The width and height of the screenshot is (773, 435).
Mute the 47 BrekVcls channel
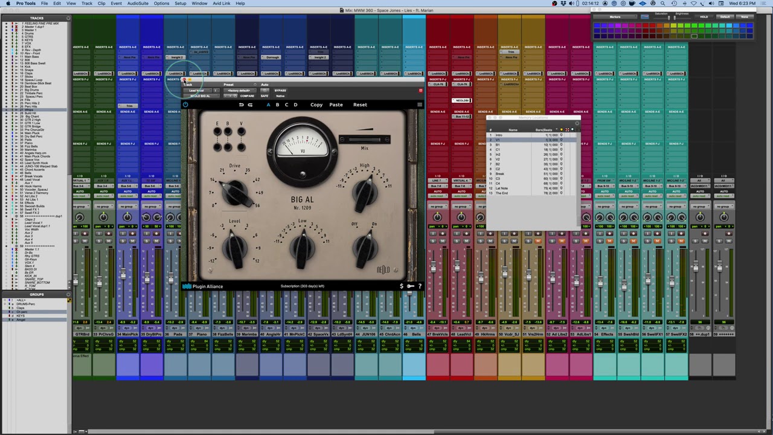tap(442, 241)
